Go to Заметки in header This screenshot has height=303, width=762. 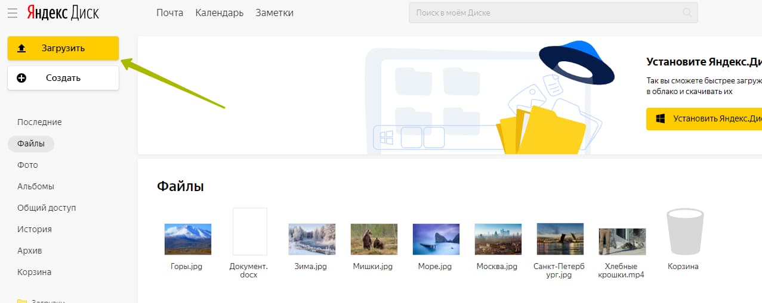pos(274,13)
